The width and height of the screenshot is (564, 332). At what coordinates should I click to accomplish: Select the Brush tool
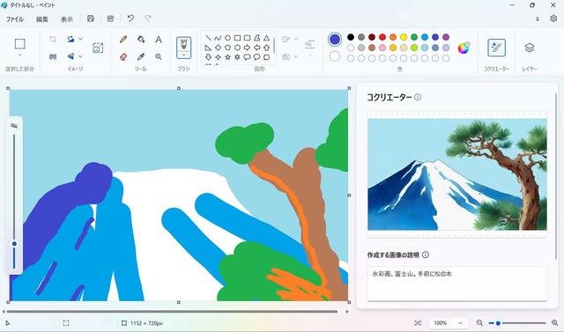point(184,44)
